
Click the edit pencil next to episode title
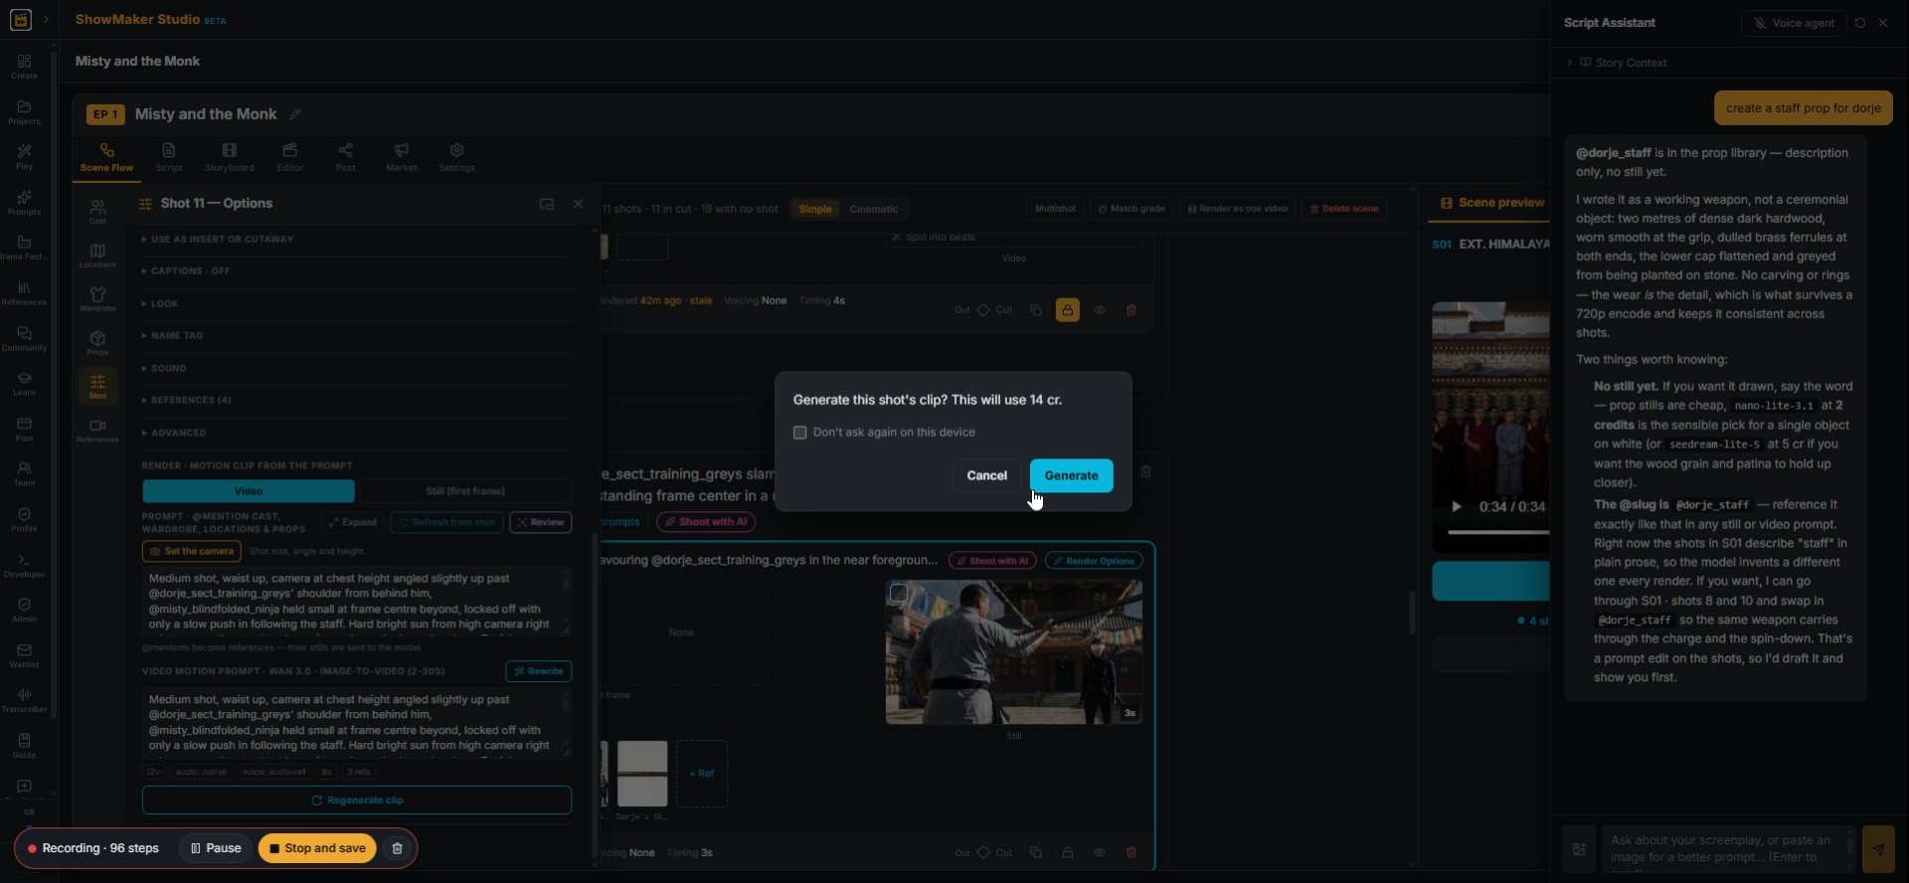pos(294,114)
